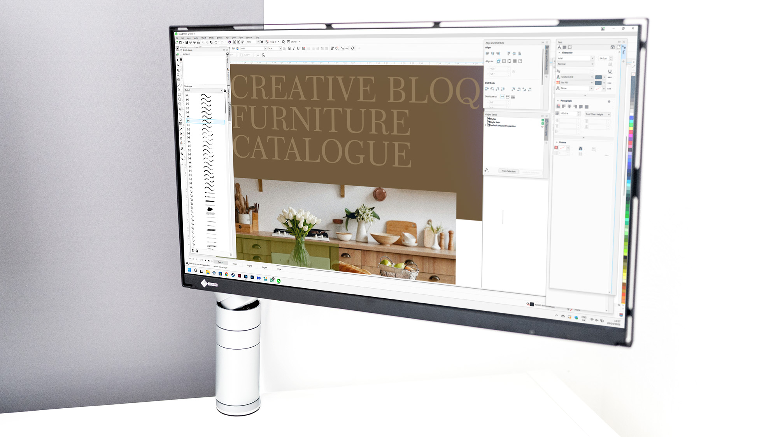Click the line spacing 100.0 % field

568,113
